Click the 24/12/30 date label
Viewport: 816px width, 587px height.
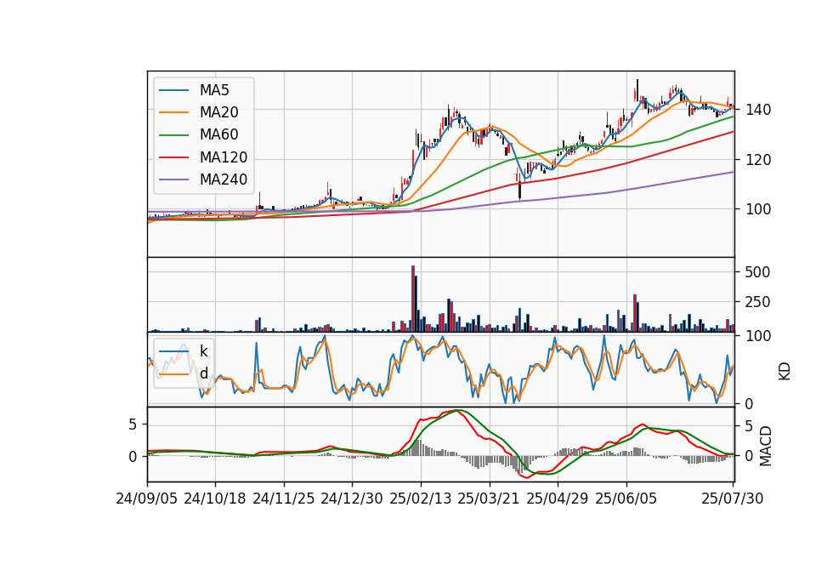click(x=352, y=499)
